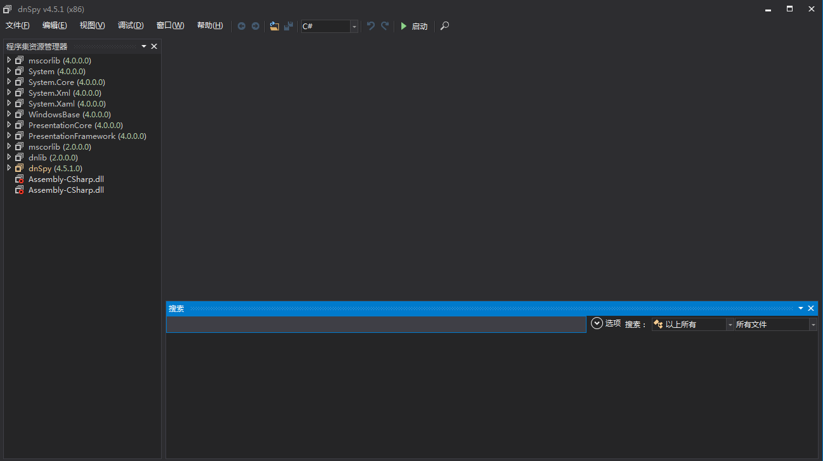This screenshot has width=823, height=461.
Task: Expand the PresentationFramework node
Action: coord(9,136)
